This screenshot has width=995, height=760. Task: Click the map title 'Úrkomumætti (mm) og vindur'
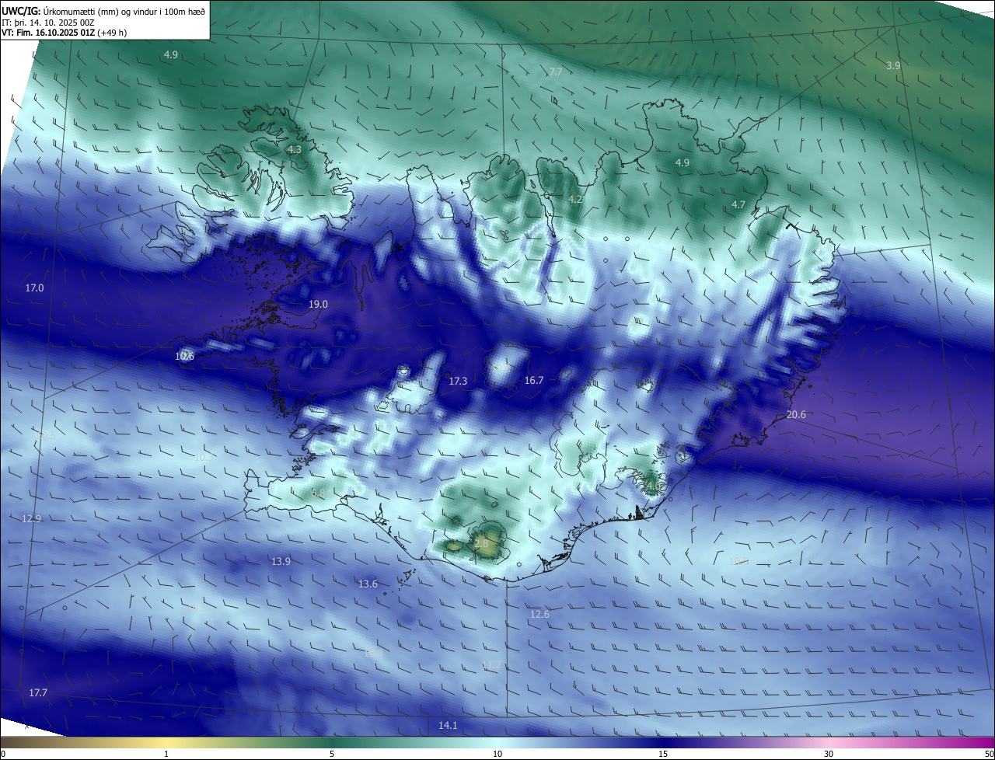point(99,11)
